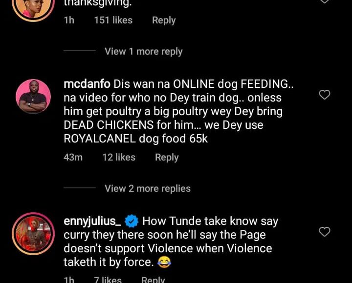Click the laughing emoji in ennyjulius_'s comment
This screenshot has width=352, height=283.
click(165, 263)
